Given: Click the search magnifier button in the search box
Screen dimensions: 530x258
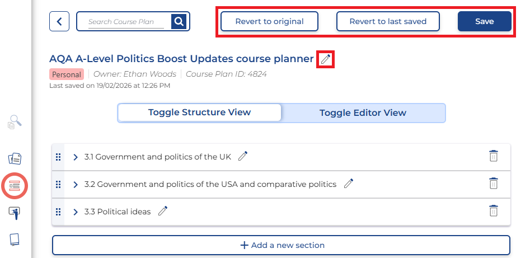Looking at the screenshot, I should (179, 21).
